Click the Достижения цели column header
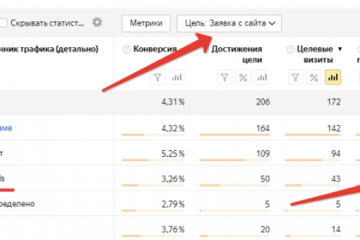Screen dimensions: 360x240 coord(236,54)
